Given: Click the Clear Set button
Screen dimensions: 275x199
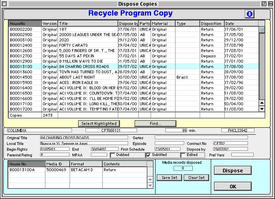Looking at the screenshot, I should pyautogui.click(x=196, y=178).
